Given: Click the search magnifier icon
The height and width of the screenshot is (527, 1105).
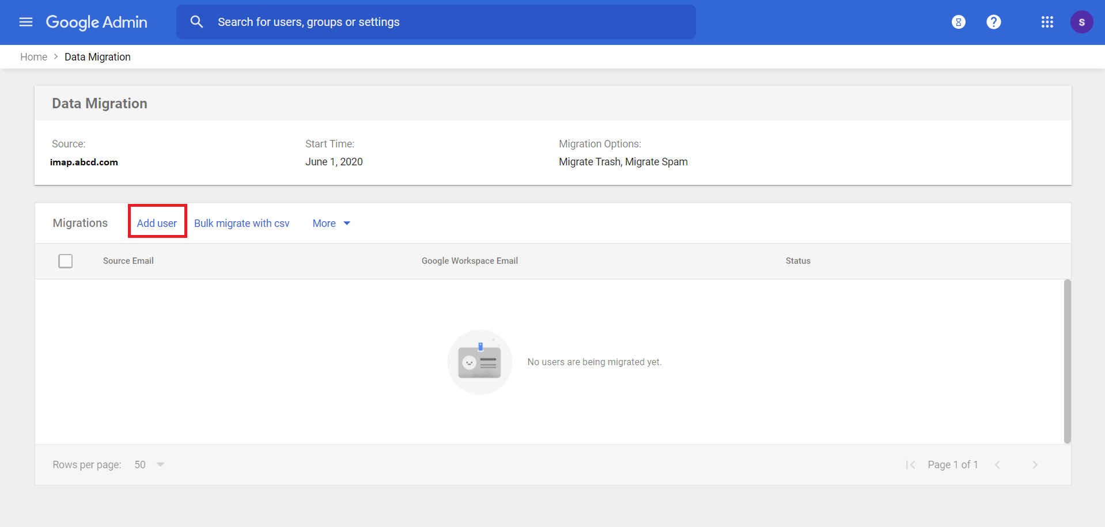Looking at the screenshot, I should point(196,22).
